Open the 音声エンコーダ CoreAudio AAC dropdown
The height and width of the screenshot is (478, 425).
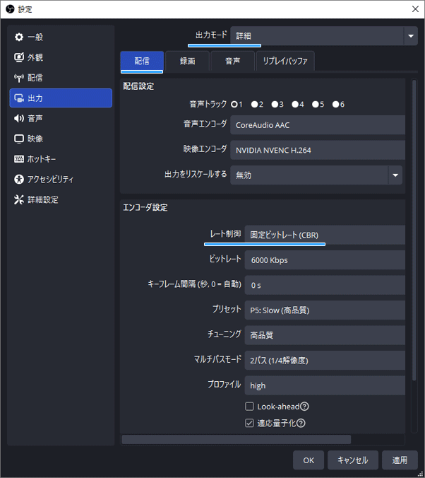(318, 125)
